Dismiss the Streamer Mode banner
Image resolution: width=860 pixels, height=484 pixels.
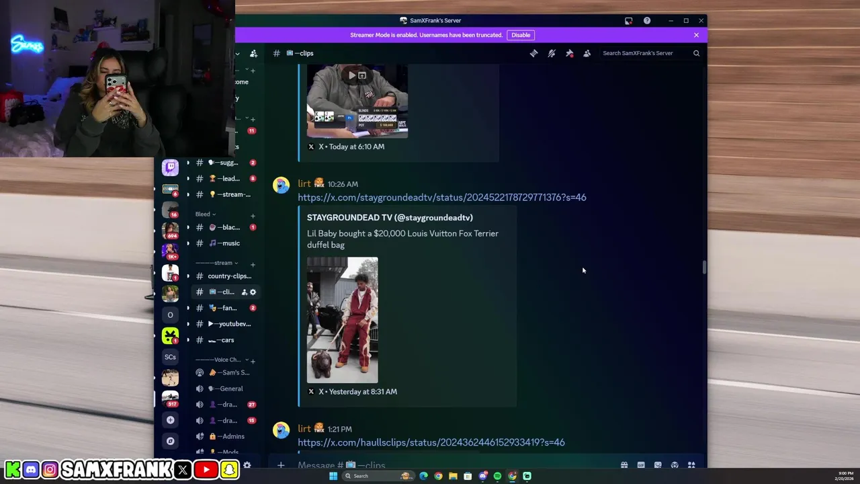[x=696, y=35]
